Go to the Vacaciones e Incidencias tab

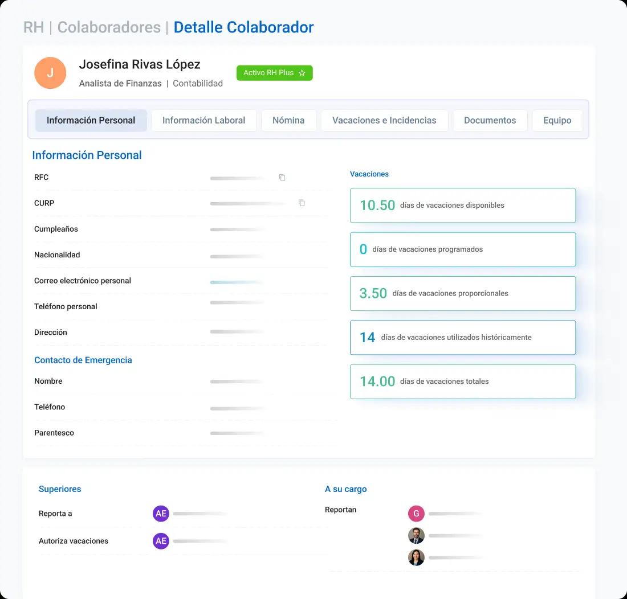pos(384,120)
